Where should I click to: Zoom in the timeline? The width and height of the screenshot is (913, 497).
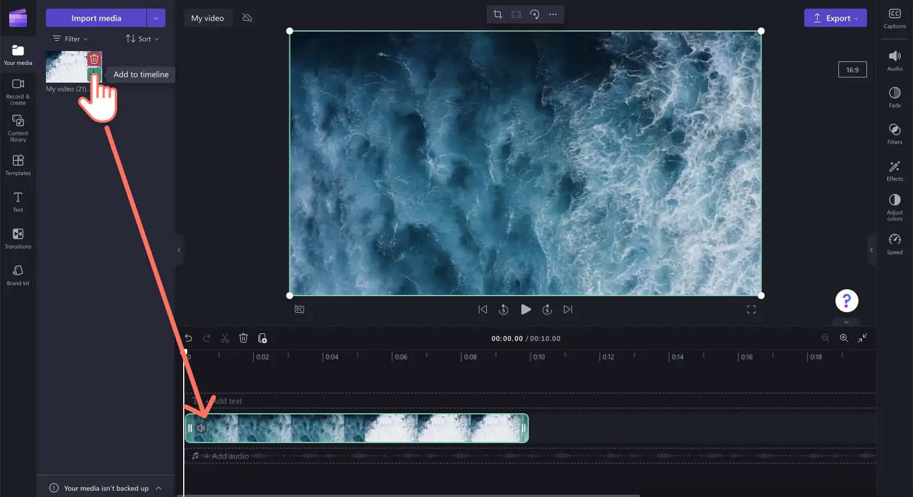point(844,338)
